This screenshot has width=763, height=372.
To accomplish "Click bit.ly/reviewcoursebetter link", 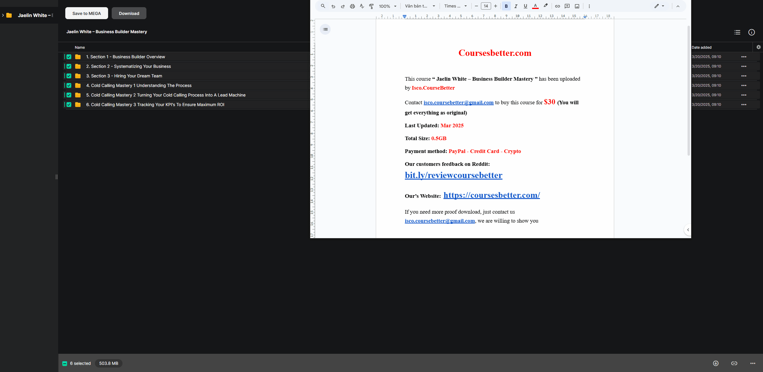I will [x=453, y=175].
